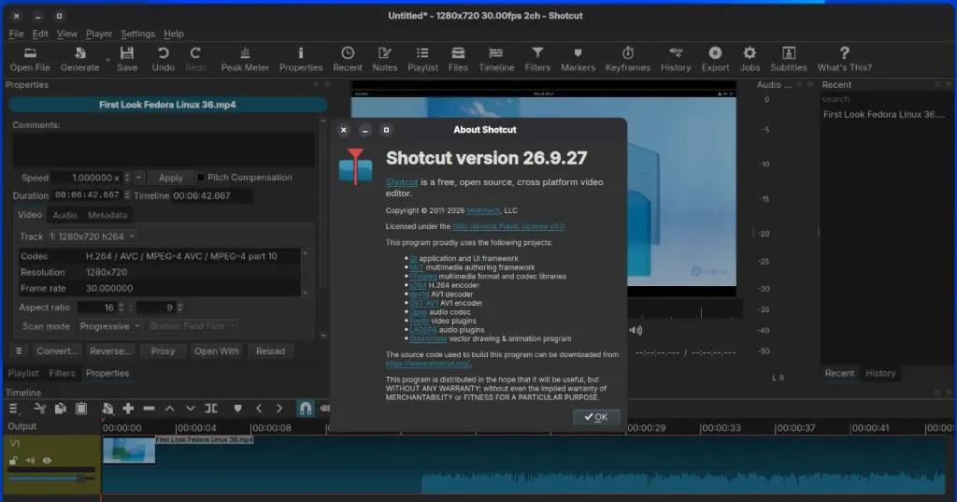
Task: Click the Generate toolbar icon
Action: point(80,53)
